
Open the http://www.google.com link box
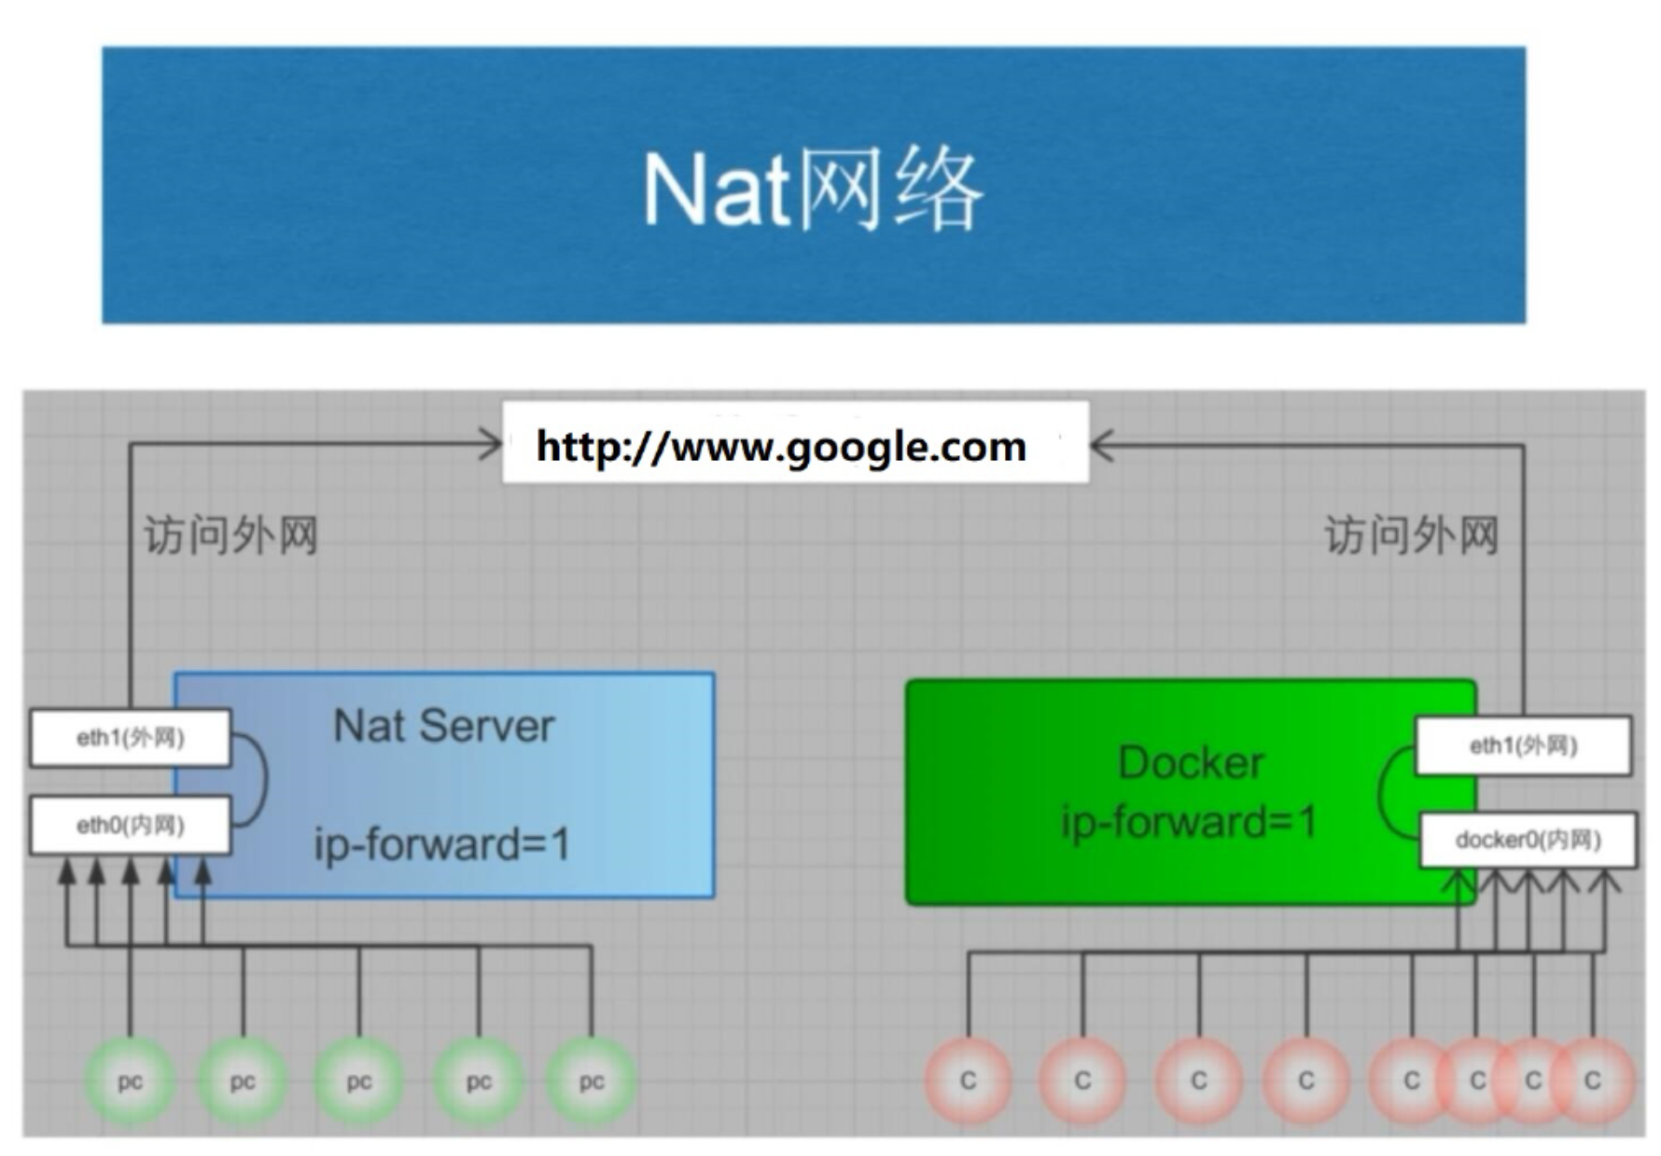795,442
